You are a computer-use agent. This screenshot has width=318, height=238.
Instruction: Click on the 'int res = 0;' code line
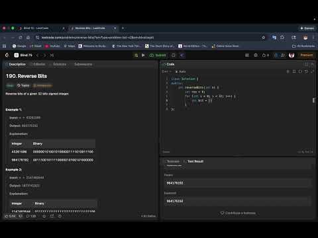click(x=195, y=92)
